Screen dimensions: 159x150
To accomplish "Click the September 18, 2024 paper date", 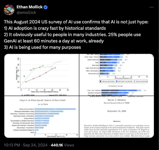I will point(117,111).
